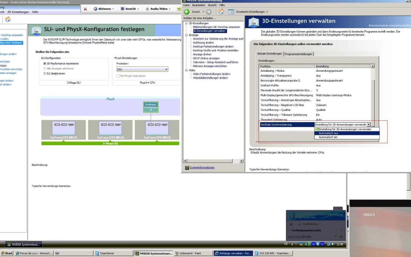Choose Automatisch ein from the dropdown list
The image size is (411, 257).
tap(347, 137)
